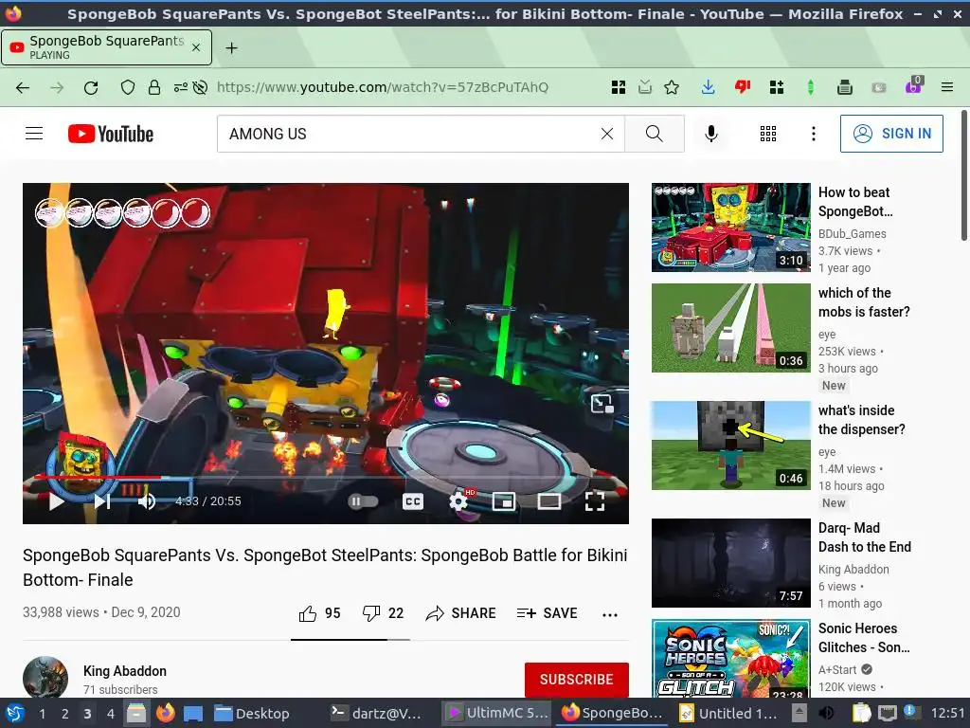Mute the video volume speaker icon
The image size is (970, 728).
[x=147, y=501]
